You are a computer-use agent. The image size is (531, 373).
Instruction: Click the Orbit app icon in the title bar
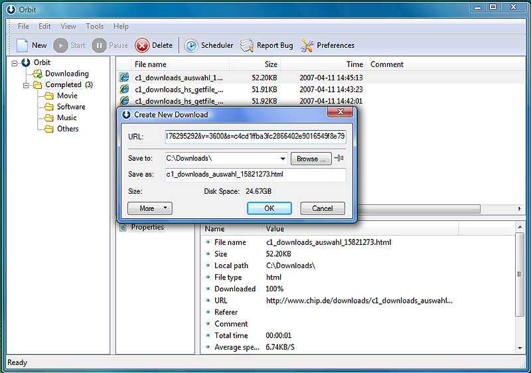[x=11, y=10]
